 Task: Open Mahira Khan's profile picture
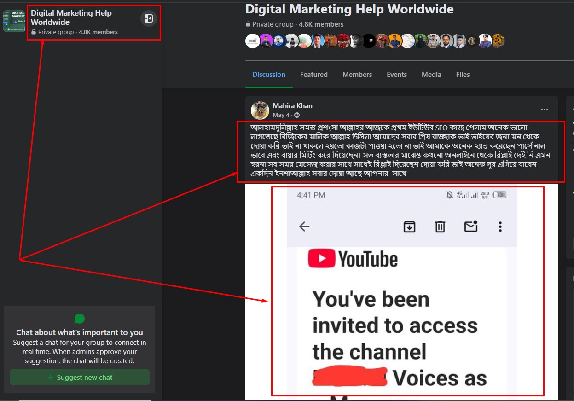[x=260, y=110]
